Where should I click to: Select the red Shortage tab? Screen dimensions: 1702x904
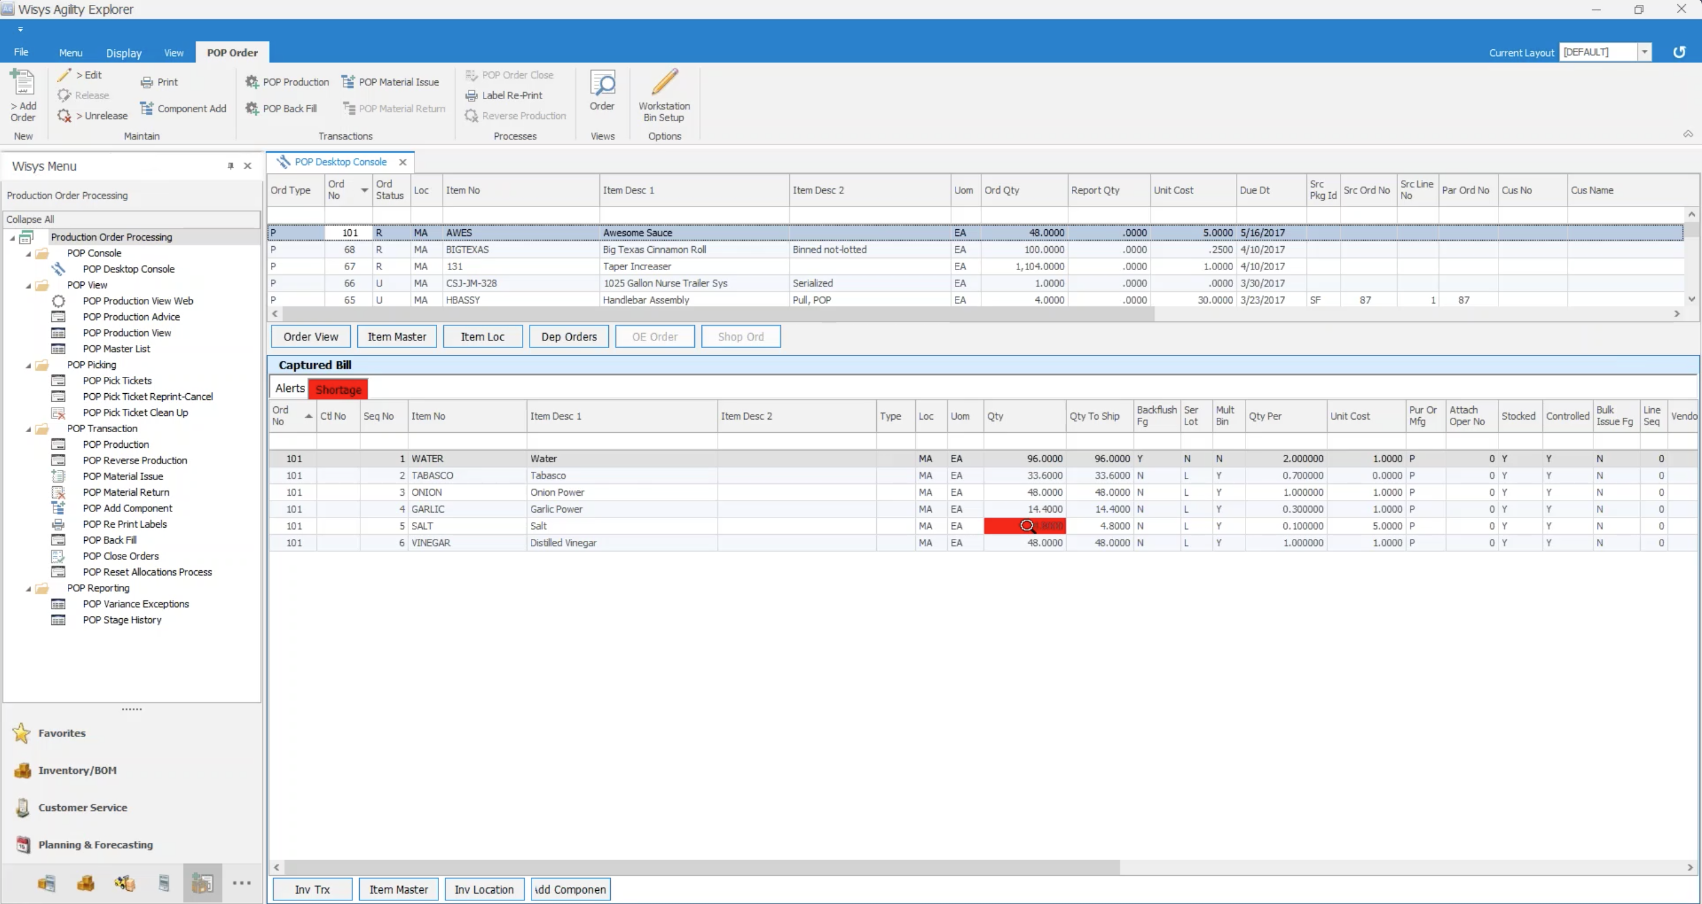pyautogui.click(x=338, y=390)
